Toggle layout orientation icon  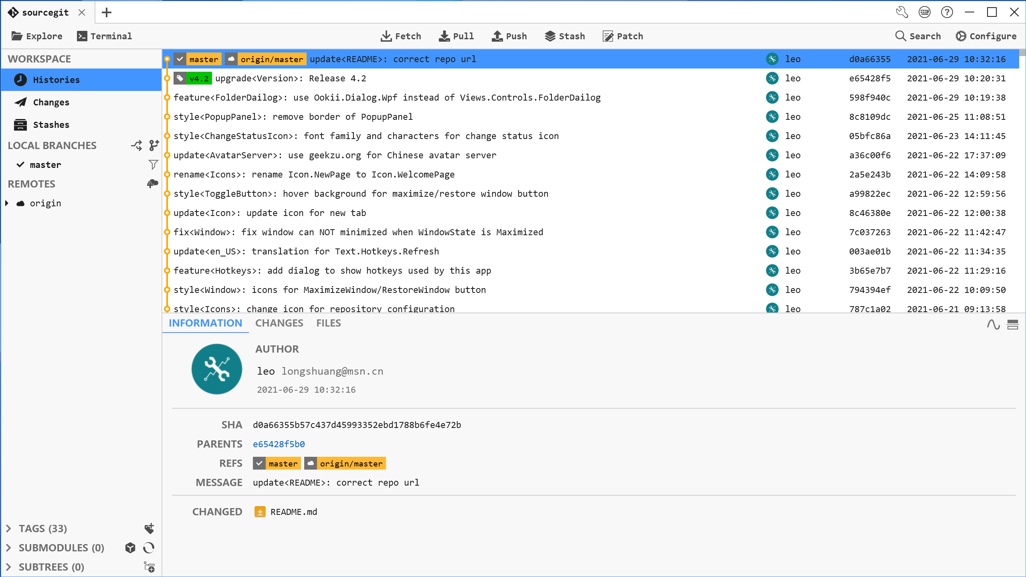click(1013, 324)
